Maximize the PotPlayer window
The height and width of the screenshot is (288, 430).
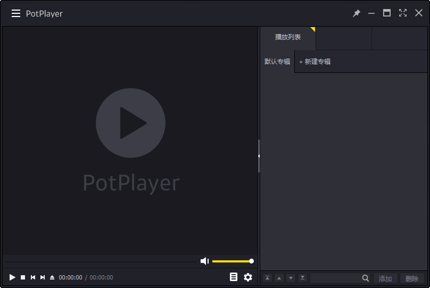[387, 13]
